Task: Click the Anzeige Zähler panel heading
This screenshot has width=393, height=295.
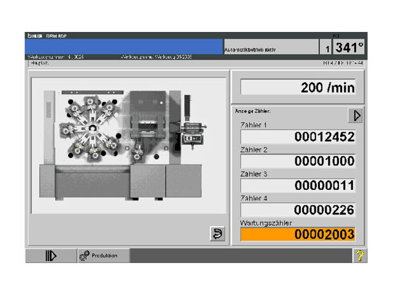Action: tap(253, 111)
